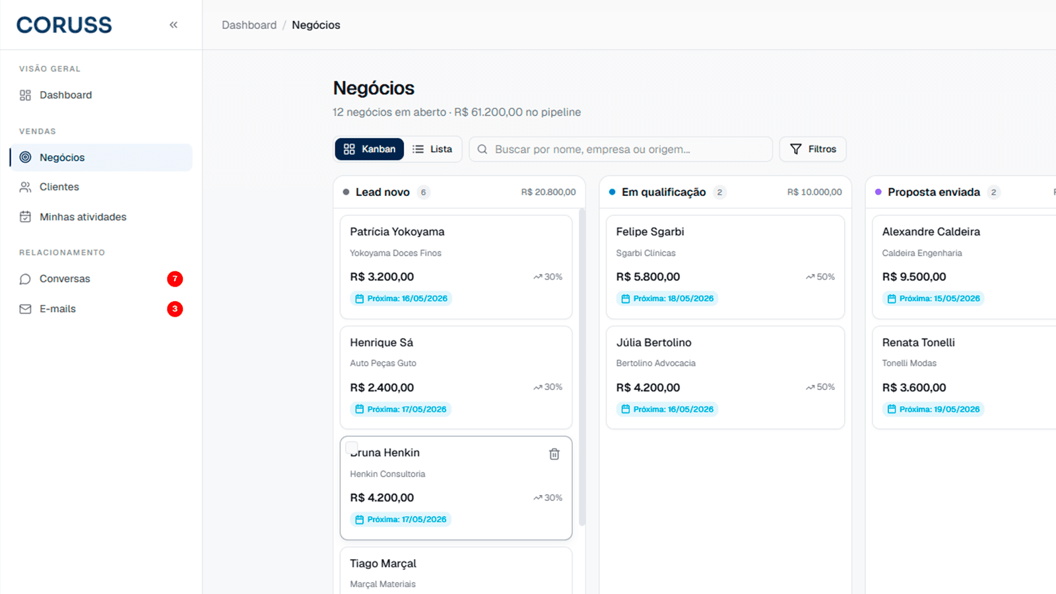Delete the Bruna Henkin deal via trash icon

pyautogui.click(x=554, y=454)
